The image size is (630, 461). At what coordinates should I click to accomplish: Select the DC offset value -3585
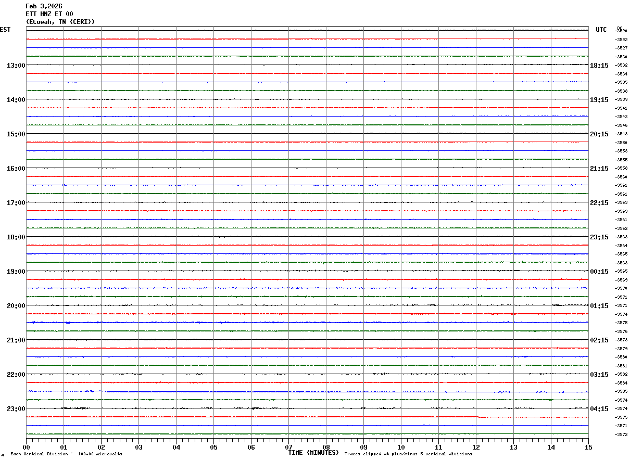point(621,391)
